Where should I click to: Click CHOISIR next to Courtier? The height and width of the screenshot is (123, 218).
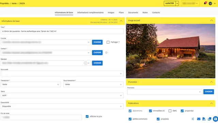click(x=97, y=42)
